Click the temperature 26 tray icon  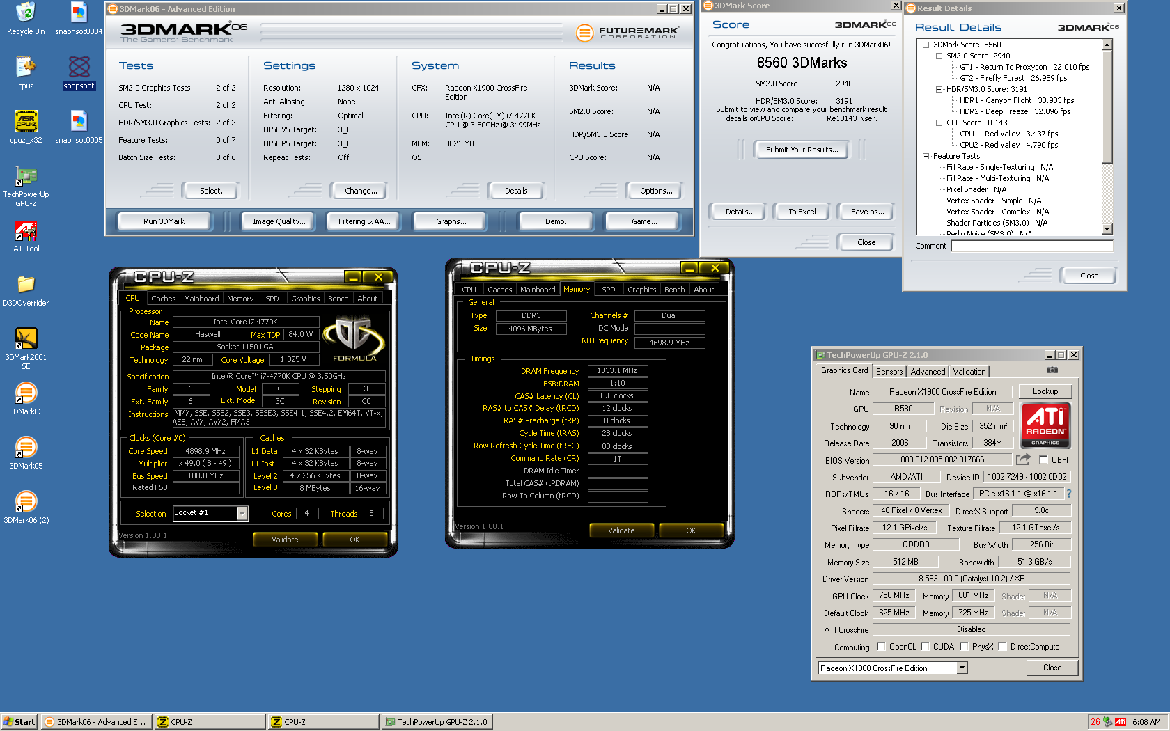pos(1095,722)
